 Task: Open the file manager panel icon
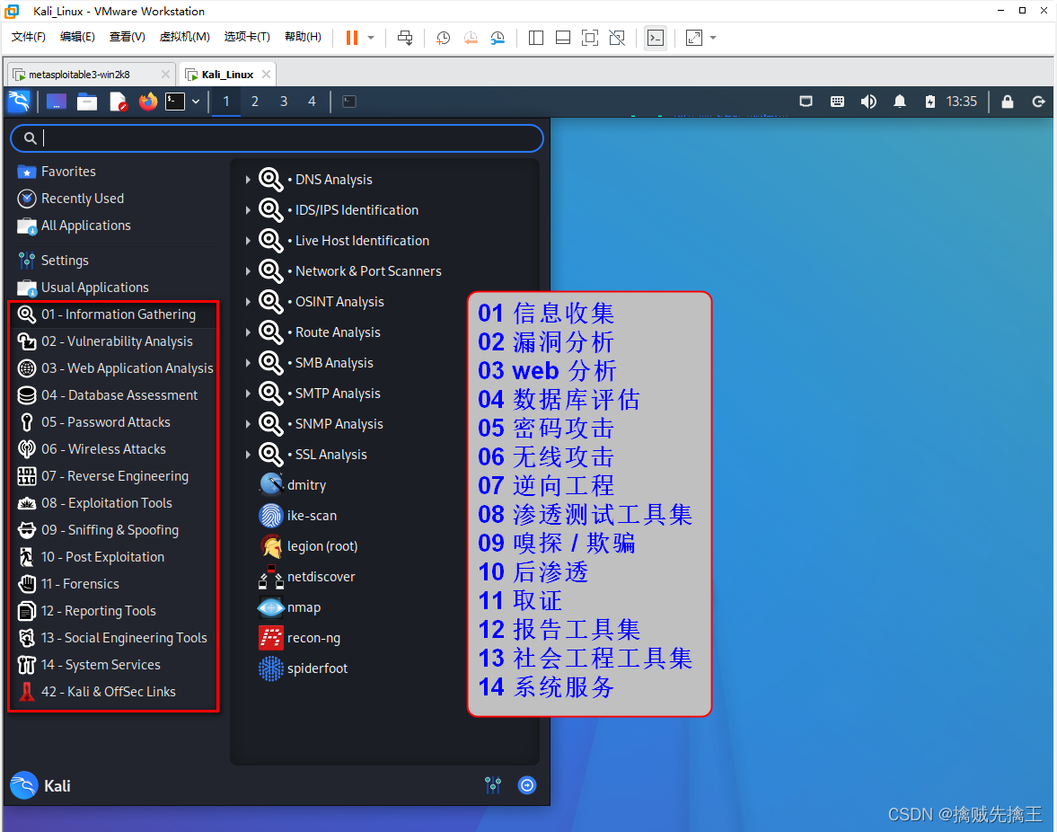[x=87, y=102]
